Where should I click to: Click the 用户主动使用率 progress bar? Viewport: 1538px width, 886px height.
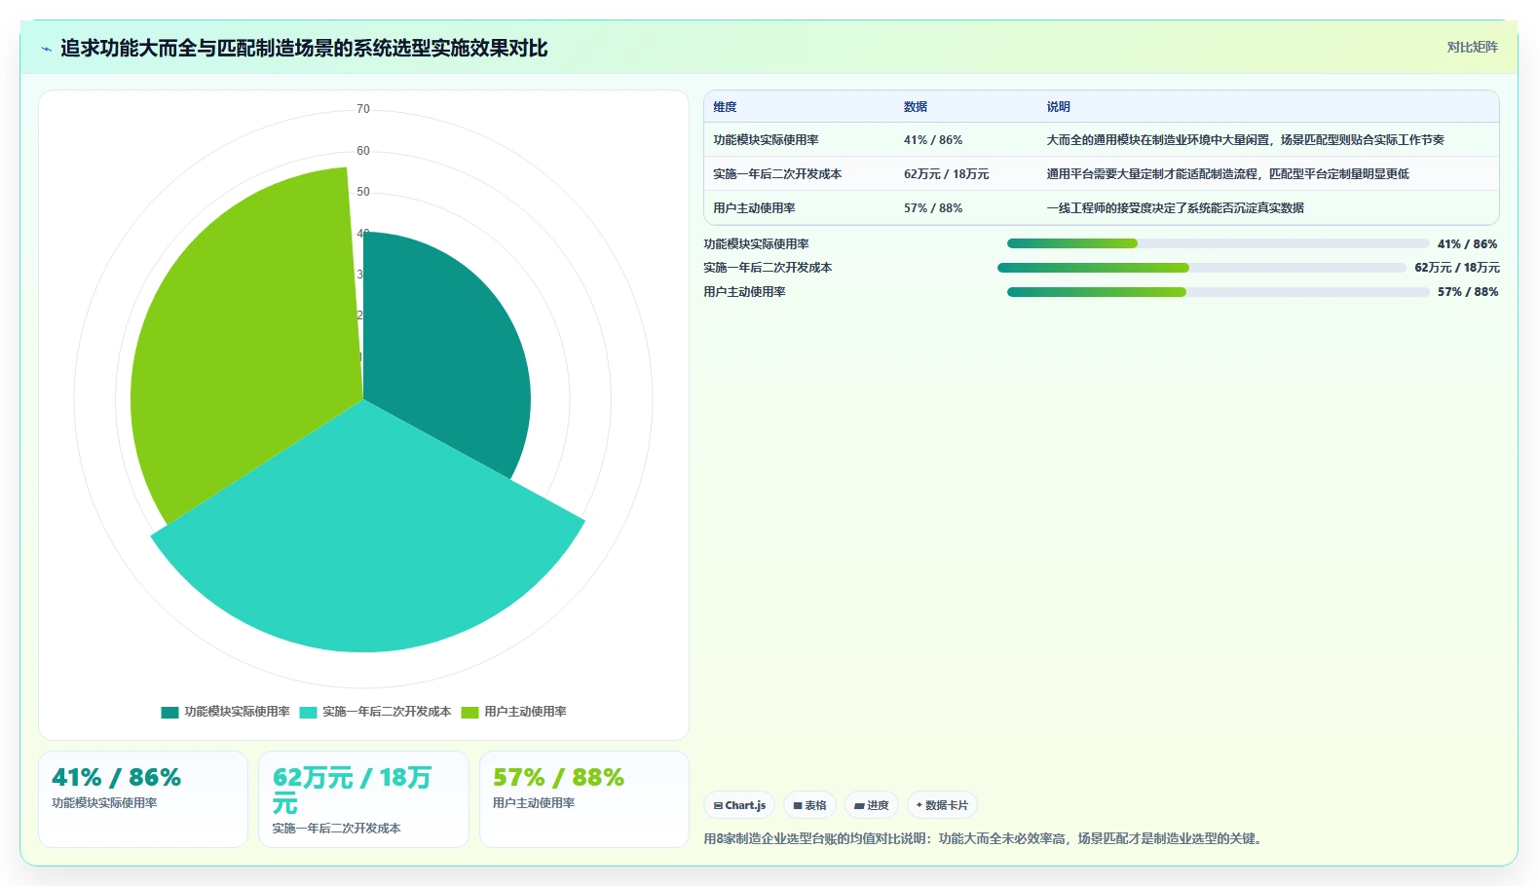coord(1218,292)
